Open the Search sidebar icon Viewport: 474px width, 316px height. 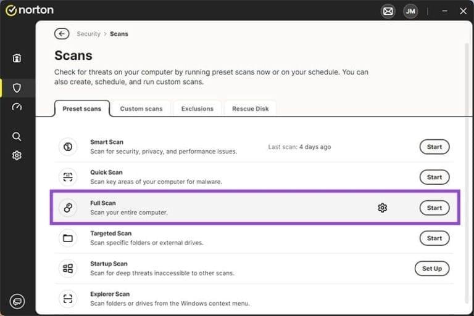(17, 136)
